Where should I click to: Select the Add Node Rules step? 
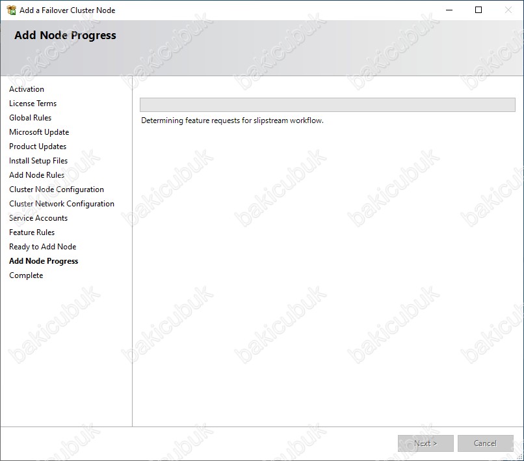[37, 175]
